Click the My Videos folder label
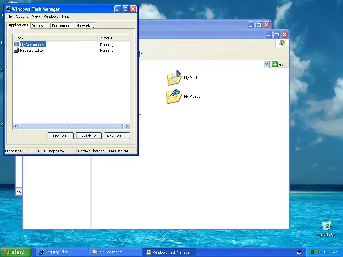The width and height of the screenshot is (343, 257). click(x=192, y=96)
